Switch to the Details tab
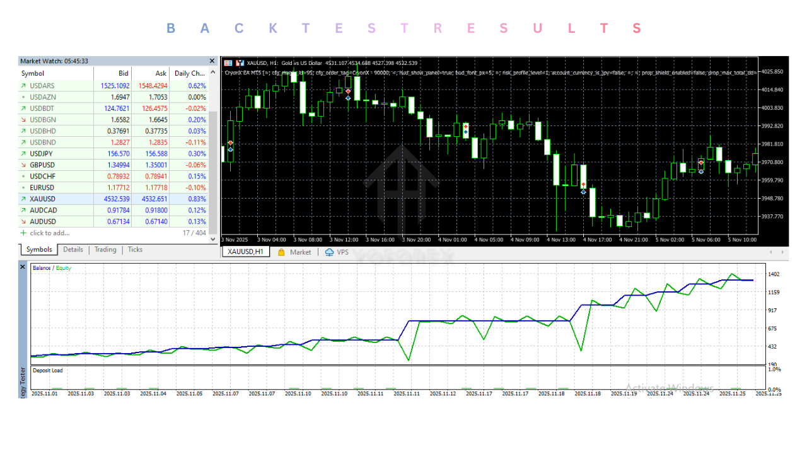Image resolution: width=807 pixels, height=454 pixels. (73, 250)
